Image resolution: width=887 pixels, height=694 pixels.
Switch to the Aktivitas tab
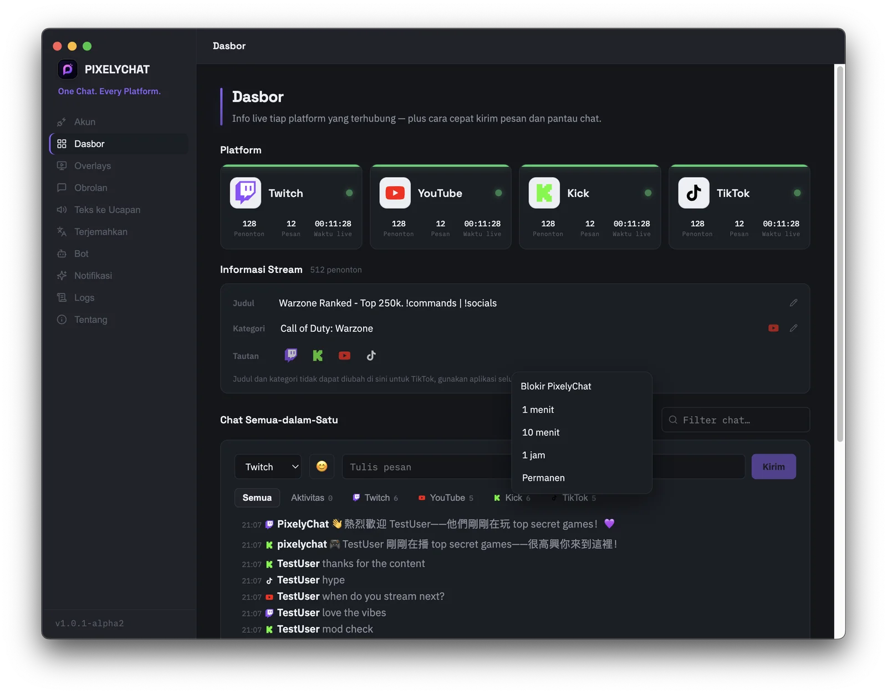click(312, 498)
